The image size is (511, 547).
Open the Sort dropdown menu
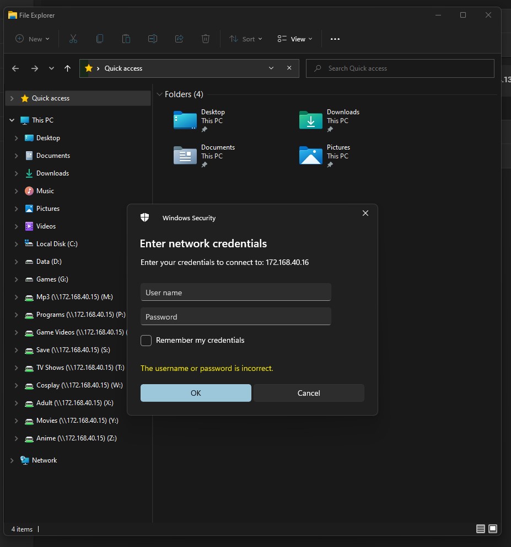pyautogui.click(x=245, y=39)
